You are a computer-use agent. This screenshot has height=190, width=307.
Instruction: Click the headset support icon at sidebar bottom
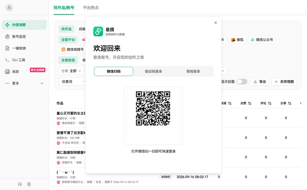click(x=20, y=184)
